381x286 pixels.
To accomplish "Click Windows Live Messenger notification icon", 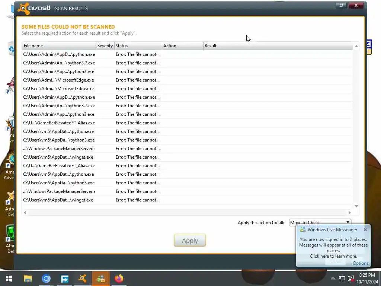I will tap(302, 230).
